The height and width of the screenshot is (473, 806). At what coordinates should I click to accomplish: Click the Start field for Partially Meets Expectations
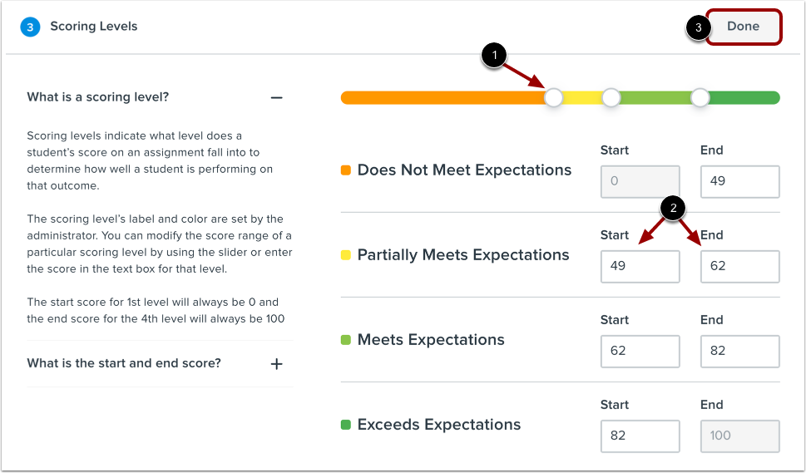pos(640,266)
